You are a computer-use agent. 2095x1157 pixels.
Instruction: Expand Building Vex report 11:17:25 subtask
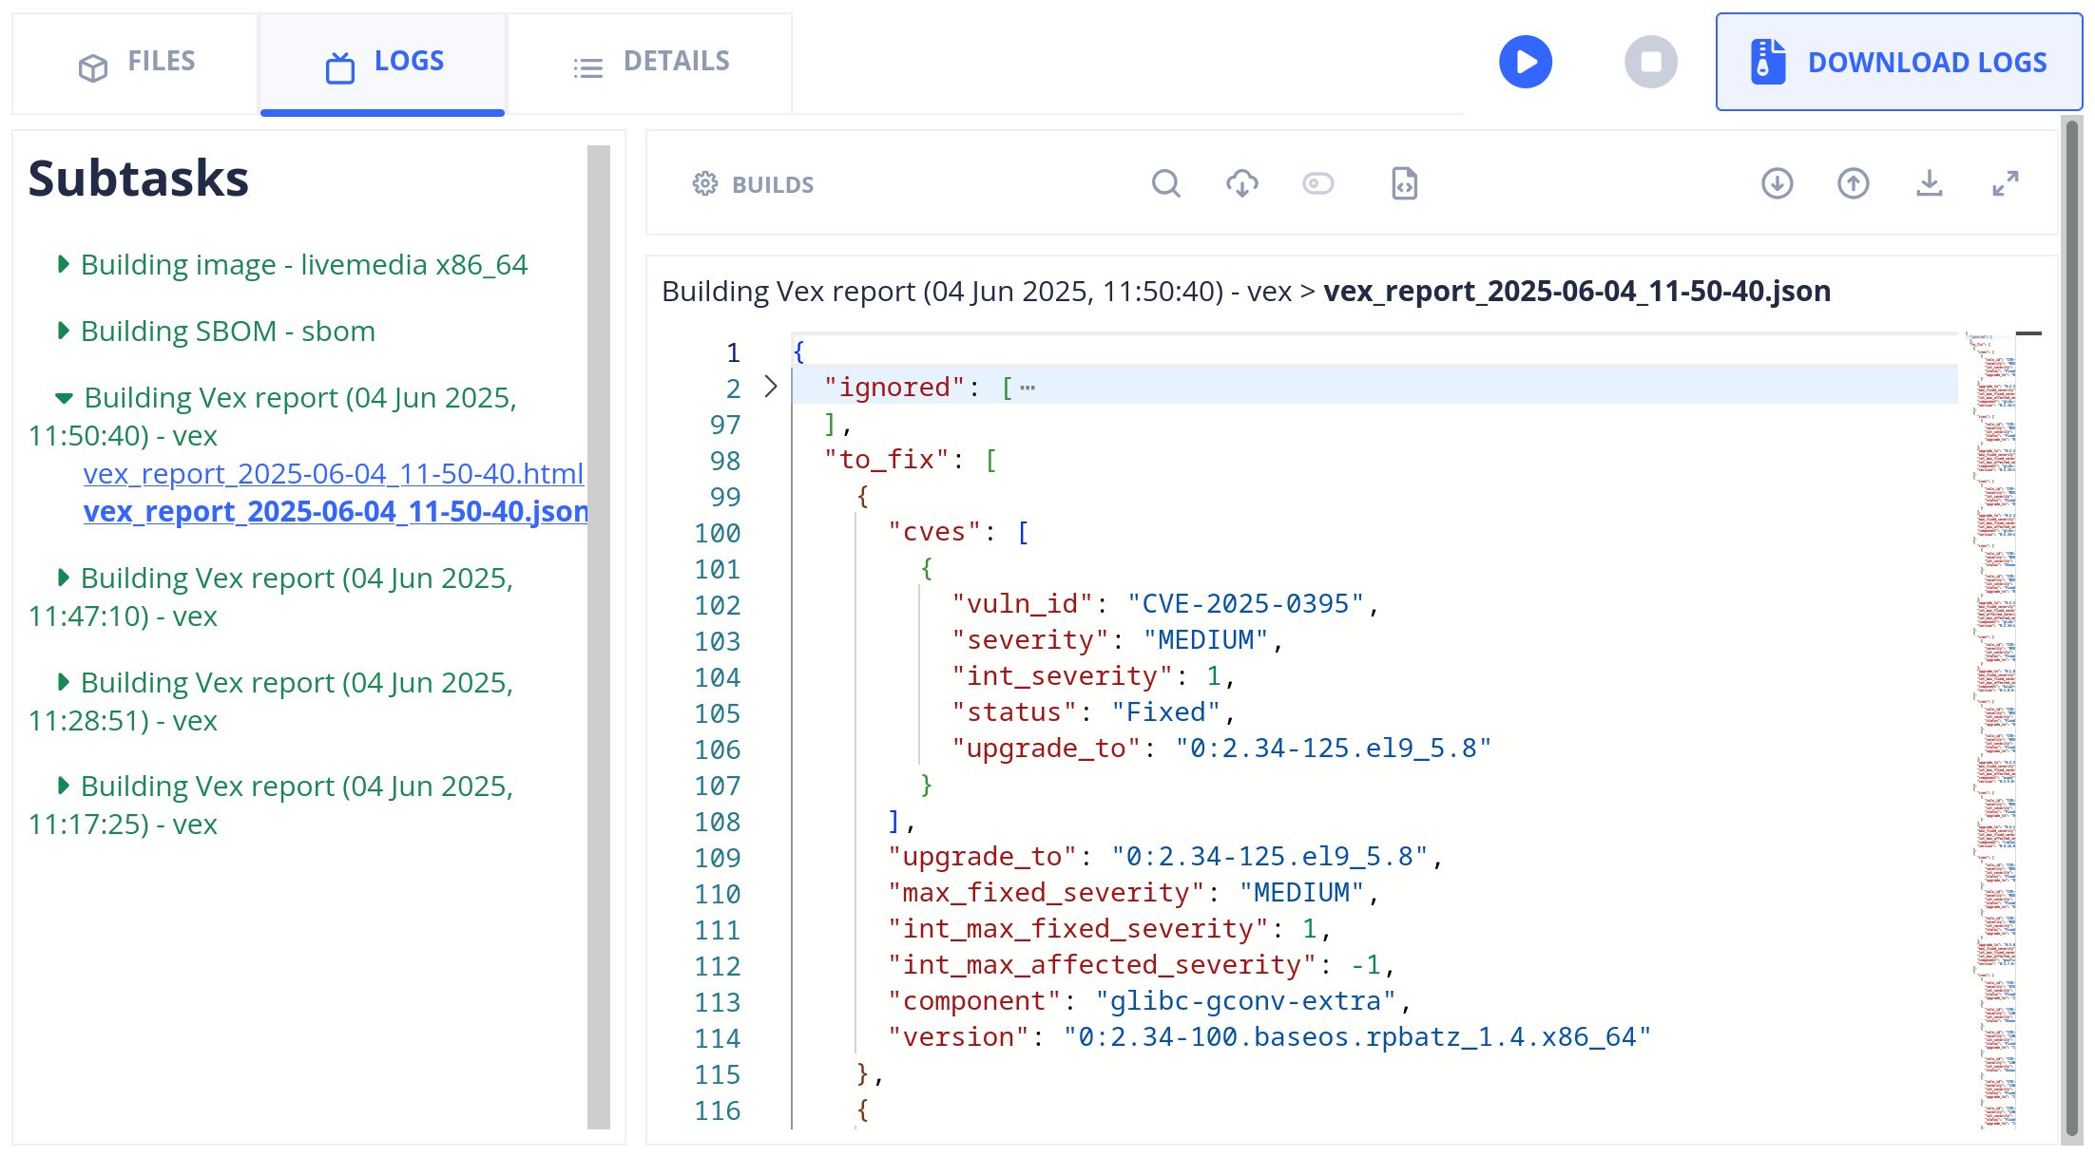pyautogui.click(x=64, y=786)
